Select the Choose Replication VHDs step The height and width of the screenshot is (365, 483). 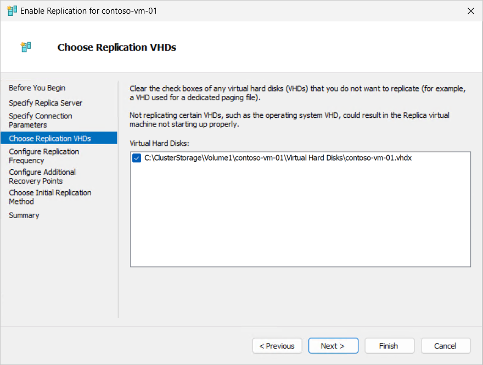(x=50, y=139)
